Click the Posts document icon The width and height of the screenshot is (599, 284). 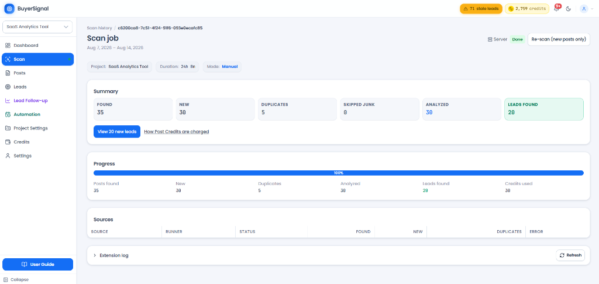point(8,73)
